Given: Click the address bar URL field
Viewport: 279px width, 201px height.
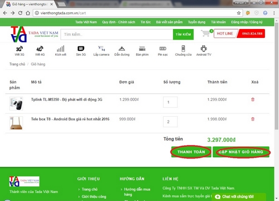Looking at the screenshot, I should (x=138, y=13).
